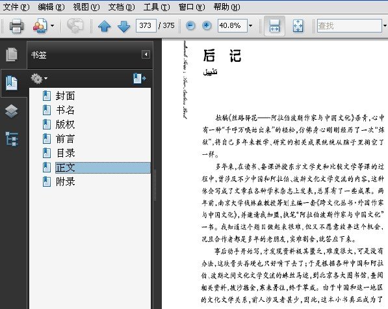The image size is (388, 309).
Task: Click the zoom percentage field 40.8%
Action: pyautogui.click(x=233, y=25)
